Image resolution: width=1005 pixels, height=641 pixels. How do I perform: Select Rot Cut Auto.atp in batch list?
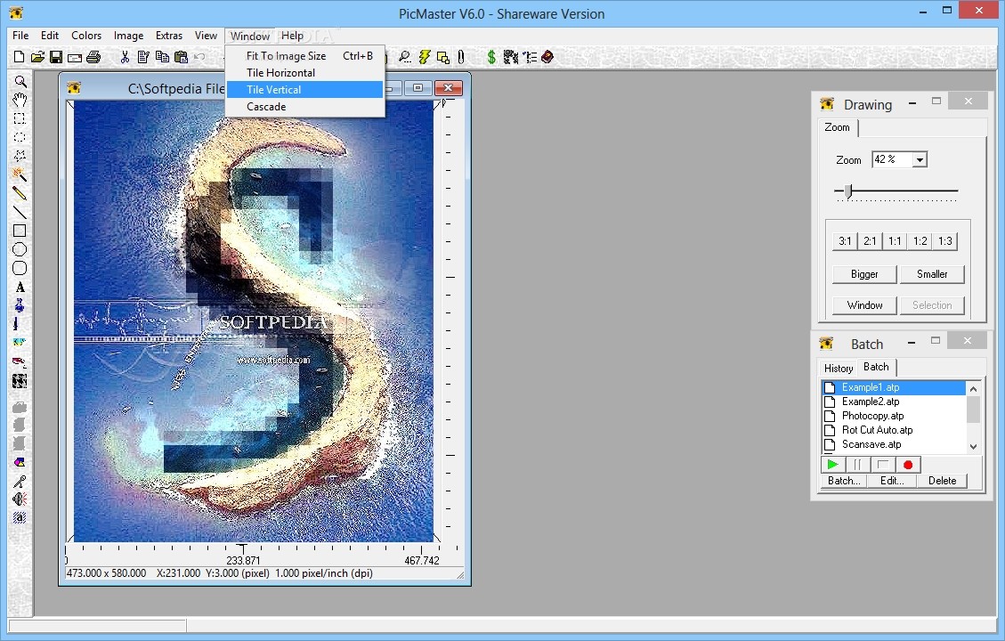coord(894,430)
